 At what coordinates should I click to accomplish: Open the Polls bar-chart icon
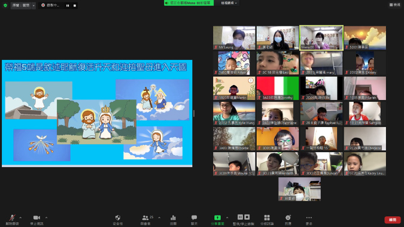(x=173, y=220)
